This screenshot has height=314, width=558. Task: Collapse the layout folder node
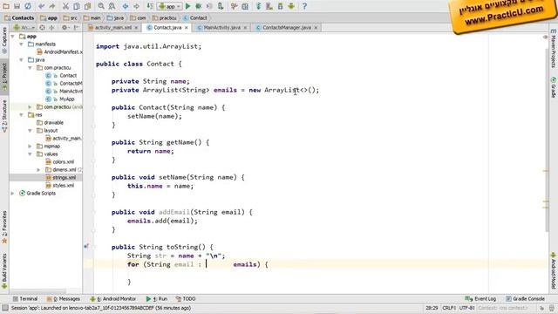pos(31,130)
